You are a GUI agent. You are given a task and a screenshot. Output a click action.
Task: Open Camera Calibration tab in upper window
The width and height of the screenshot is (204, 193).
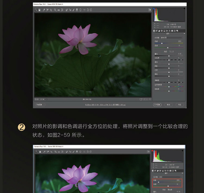pyautogui.click(x=172, y=31)
